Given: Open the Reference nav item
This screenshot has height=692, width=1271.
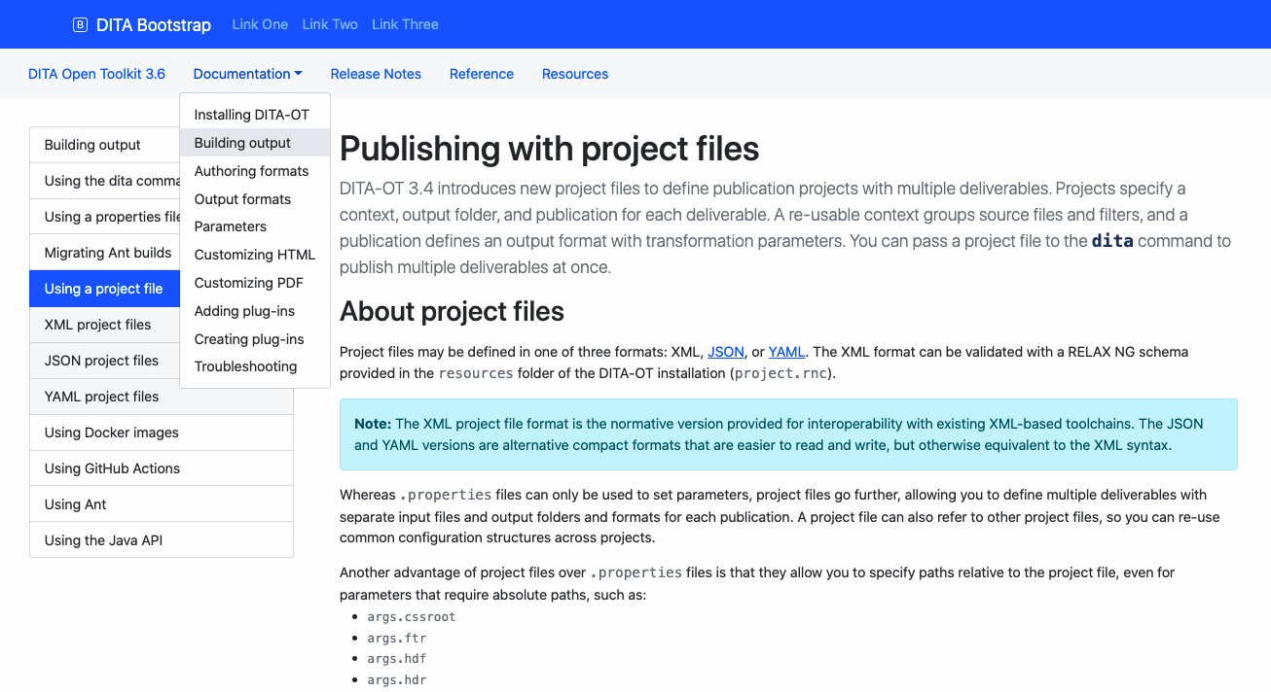Looking at the screenshot, I should coord(481,74).
